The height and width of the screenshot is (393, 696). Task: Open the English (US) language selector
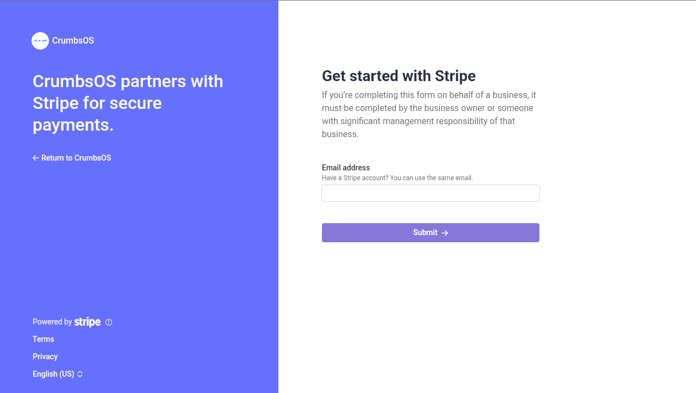(53, 374)
